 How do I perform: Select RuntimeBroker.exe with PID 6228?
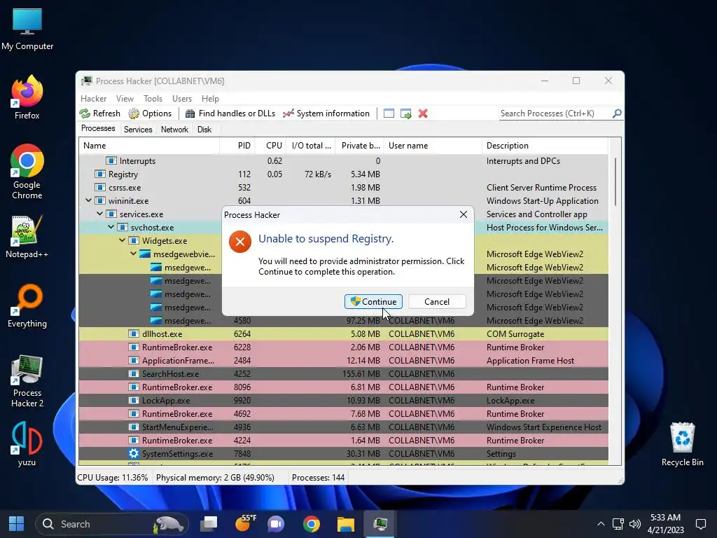343,347
